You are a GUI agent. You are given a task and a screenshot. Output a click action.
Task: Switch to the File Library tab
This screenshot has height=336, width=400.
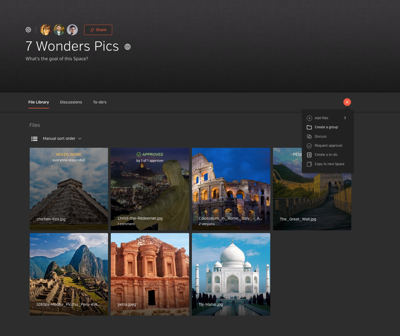pyautogui.click(x=38, y=102)
